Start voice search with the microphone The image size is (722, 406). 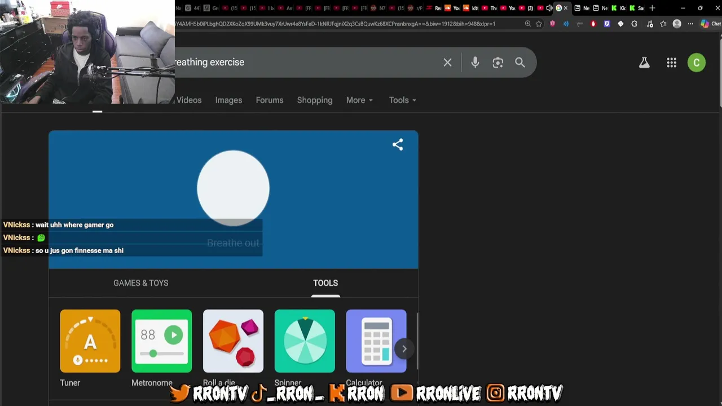[475, 63]
